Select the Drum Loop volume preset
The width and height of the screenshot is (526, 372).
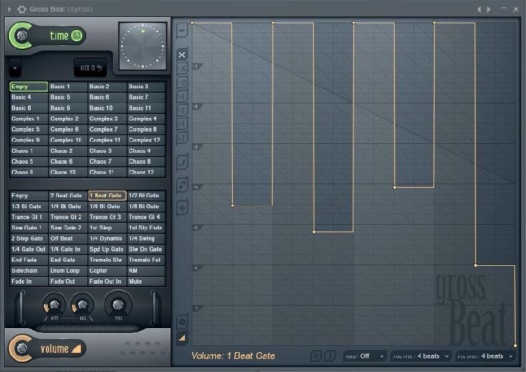[68, 271]
